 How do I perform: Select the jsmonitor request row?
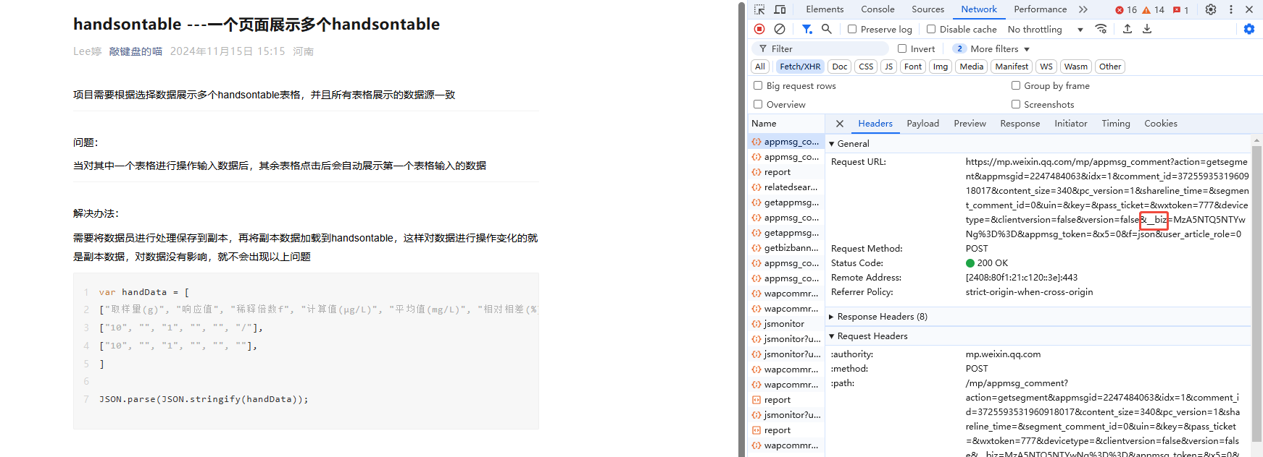coord(786,324)
